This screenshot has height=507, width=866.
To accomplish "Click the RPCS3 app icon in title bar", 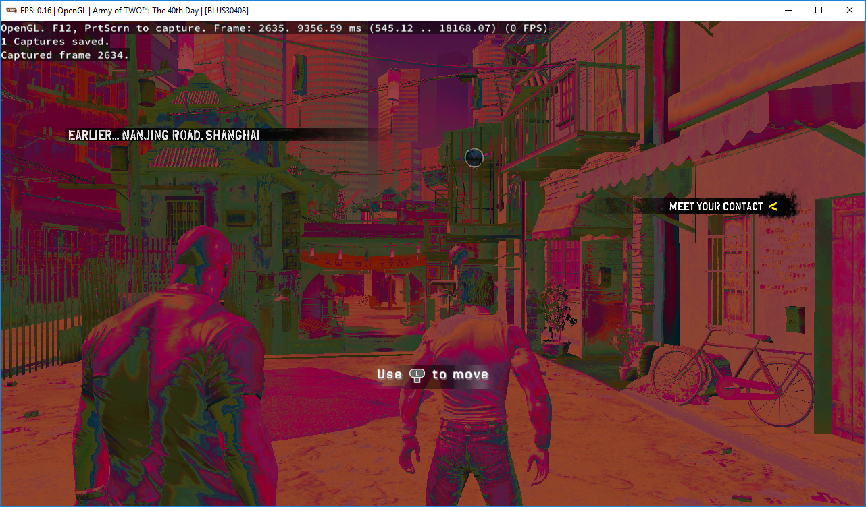I will point(11,10).
